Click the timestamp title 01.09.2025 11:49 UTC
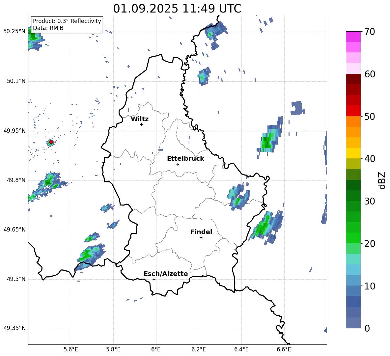The width and height of the screenshot is (390, 356). click(177, 9)
